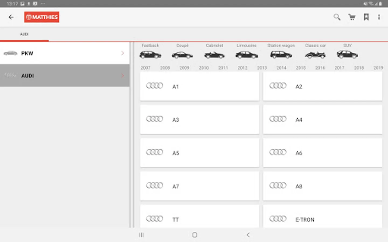
Task: Pick year 2013 on the year strip
Action: [262, 68]
